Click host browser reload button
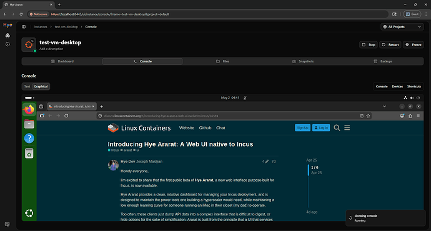This screenshot has width=431, height=231. pyautogui.click(x=21, y=14)
